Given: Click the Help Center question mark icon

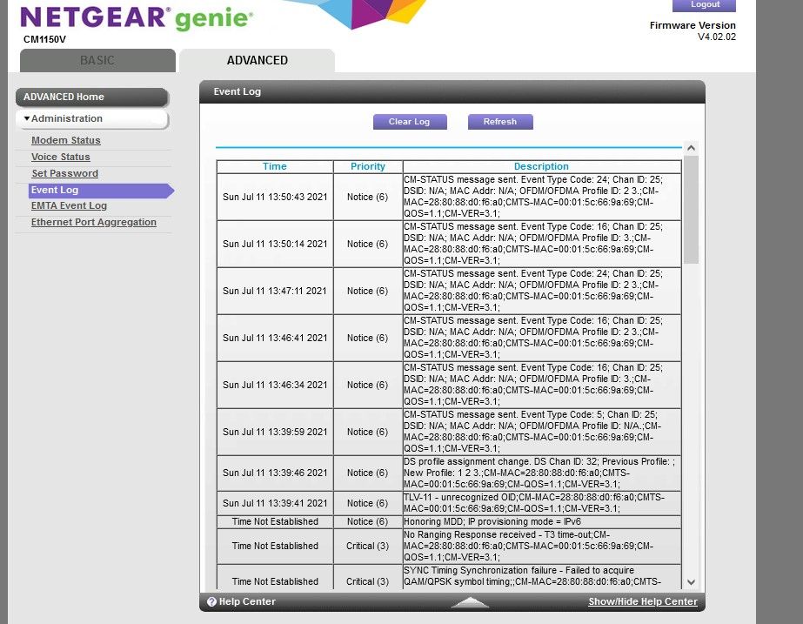Looking at the screenshot, I should pos(211,602).
